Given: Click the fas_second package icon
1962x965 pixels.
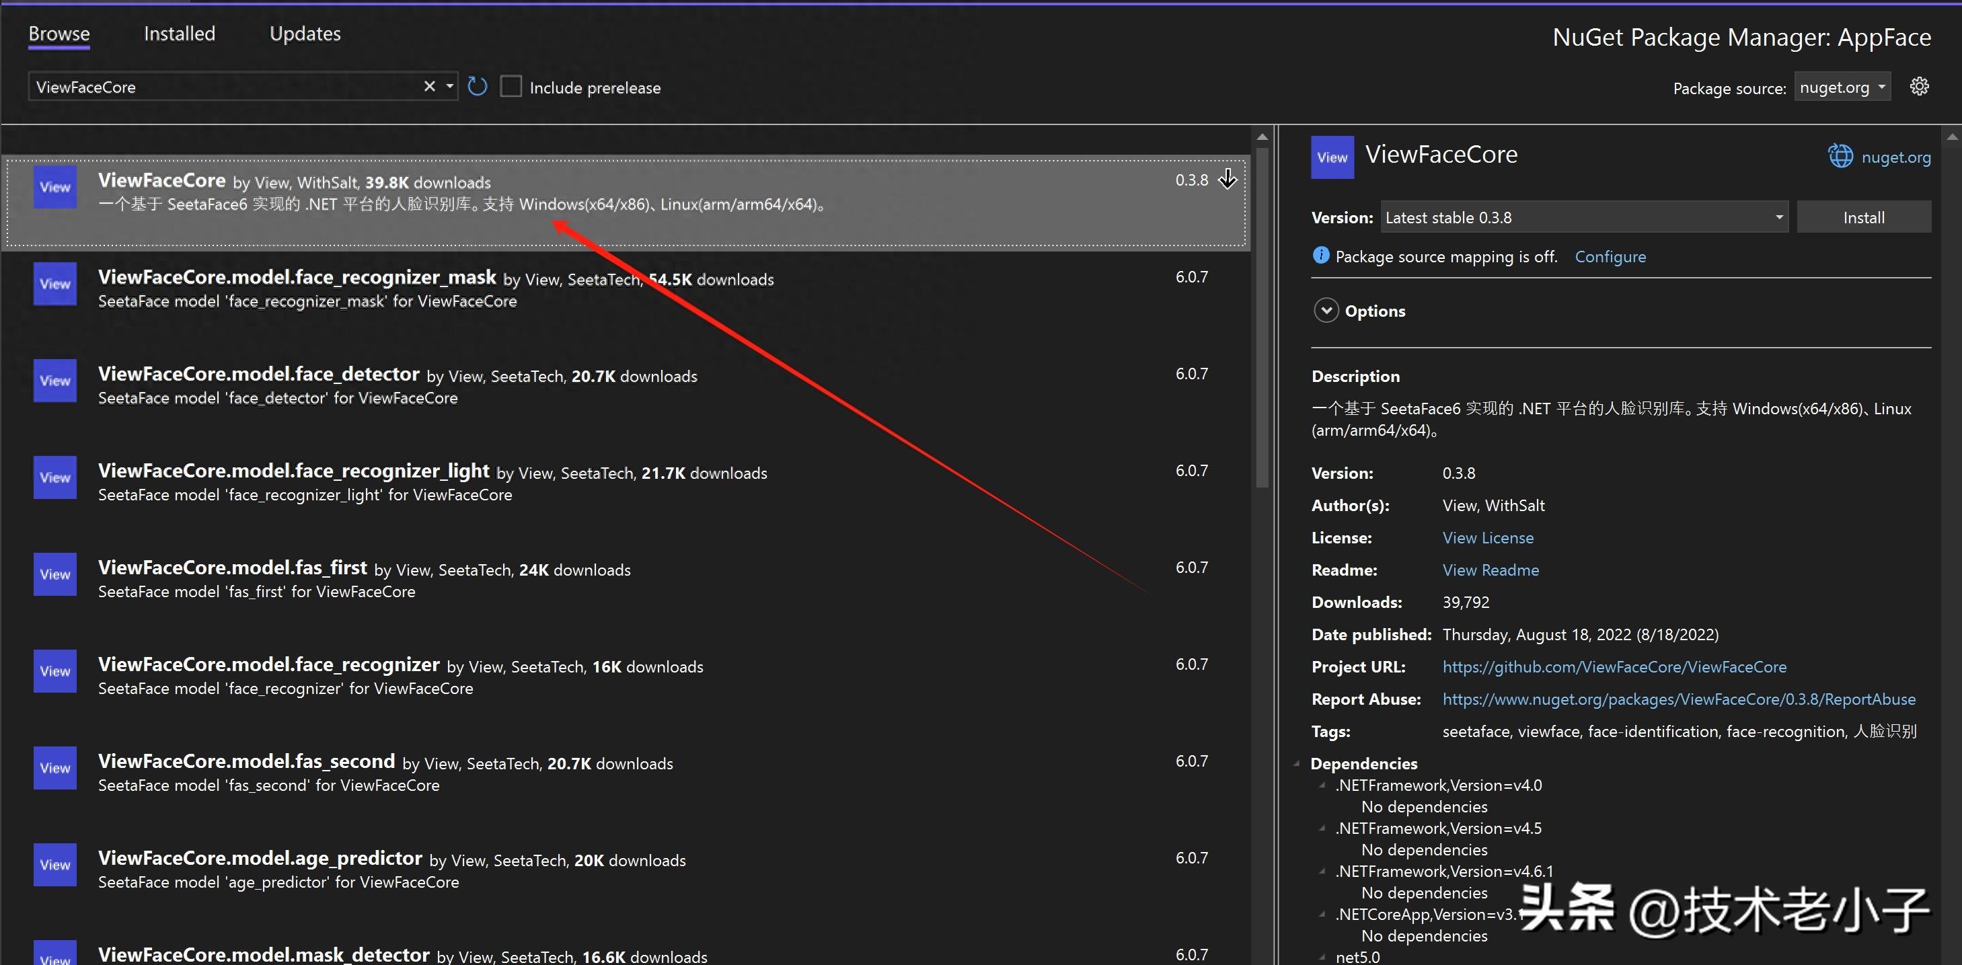Looking at the screenshot, I should 55,768.
